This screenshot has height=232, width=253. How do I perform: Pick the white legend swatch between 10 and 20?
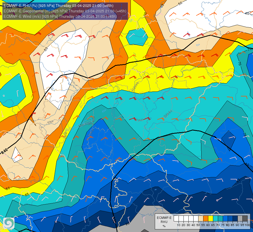(x=181, y=219)
